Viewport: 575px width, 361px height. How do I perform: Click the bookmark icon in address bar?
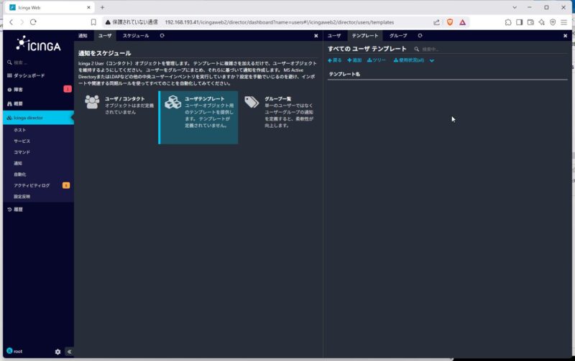click(x=93, y=22)
